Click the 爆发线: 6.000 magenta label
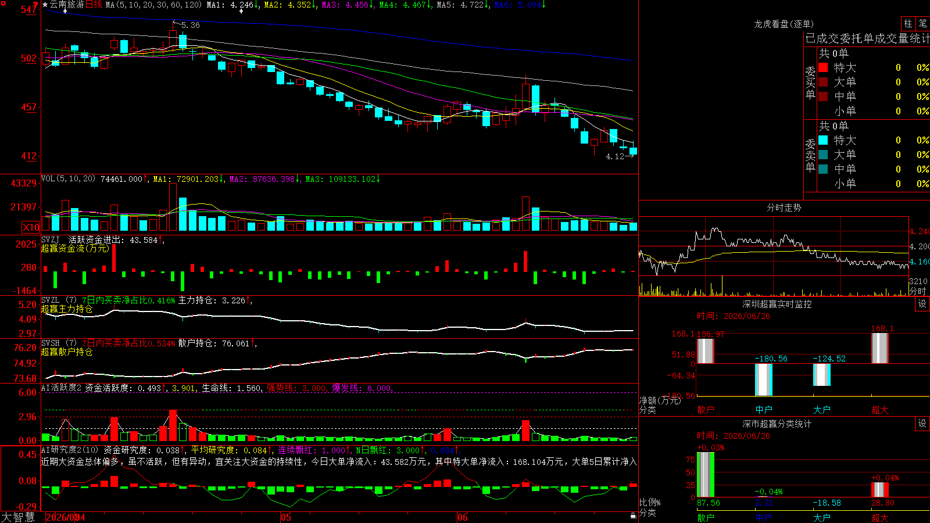This screenshot has height=523, width=930. tap(362, 388)
